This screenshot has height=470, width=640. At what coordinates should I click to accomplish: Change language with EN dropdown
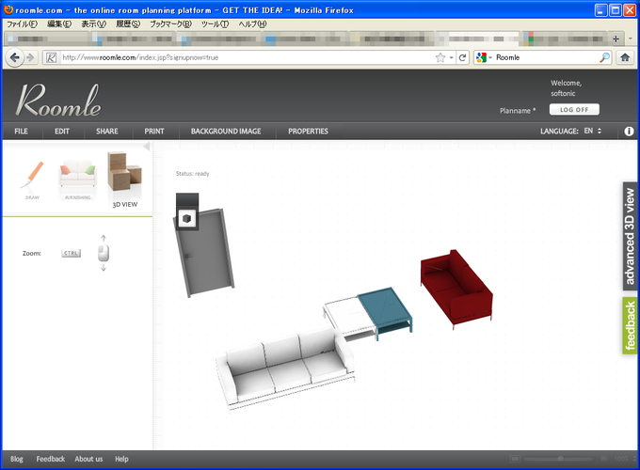pyautogui.click(x=593, y=131)
